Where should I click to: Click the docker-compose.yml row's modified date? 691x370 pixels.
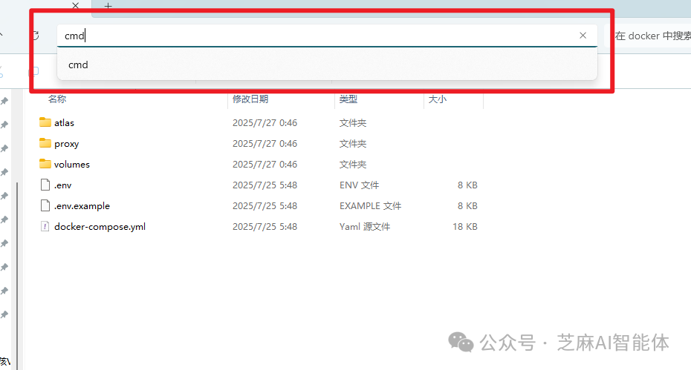[265, 227]
